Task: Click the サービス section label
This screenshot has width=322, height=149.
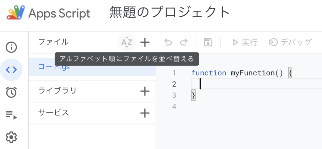Action: pos(53,113)
